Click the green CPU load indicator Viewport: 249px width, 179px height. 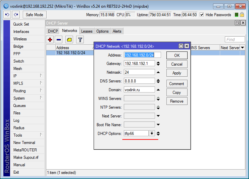237,15
